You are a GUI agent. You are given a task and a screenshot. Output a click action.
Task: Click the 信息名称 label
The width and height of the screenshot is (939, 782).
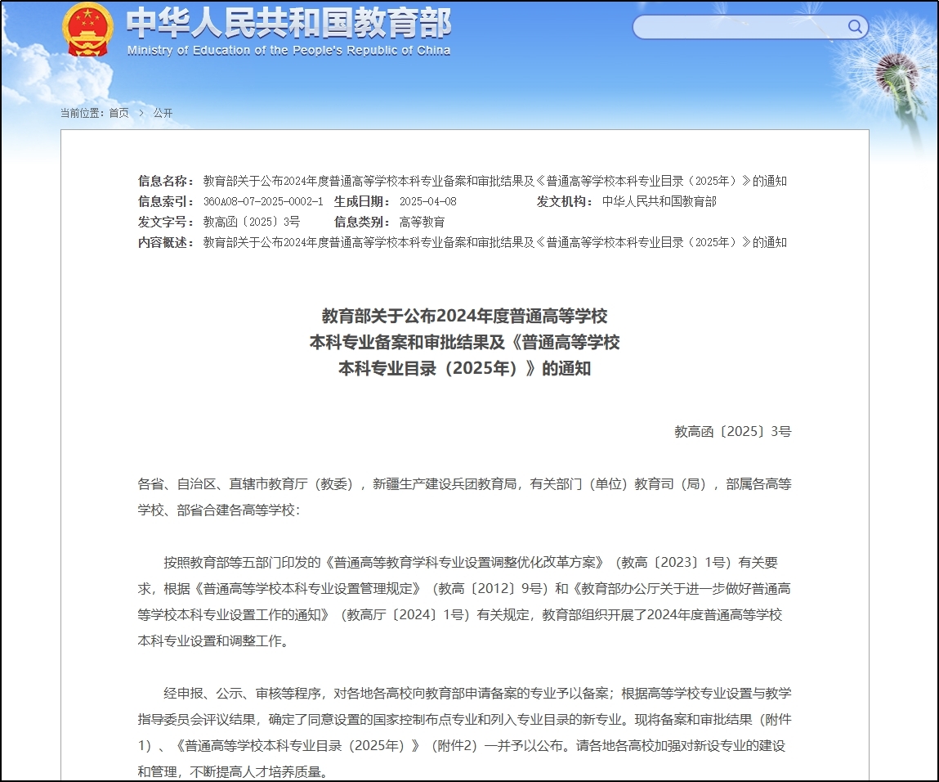pos(165,181)
